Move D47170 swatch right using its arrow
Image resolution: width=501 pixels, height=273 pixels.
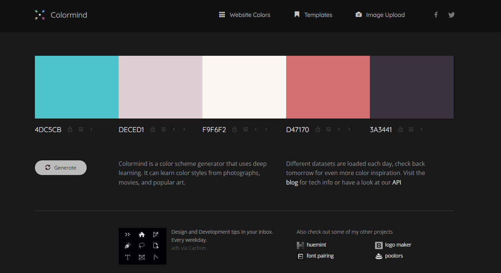pyautogui.click(x=349, y=129)
